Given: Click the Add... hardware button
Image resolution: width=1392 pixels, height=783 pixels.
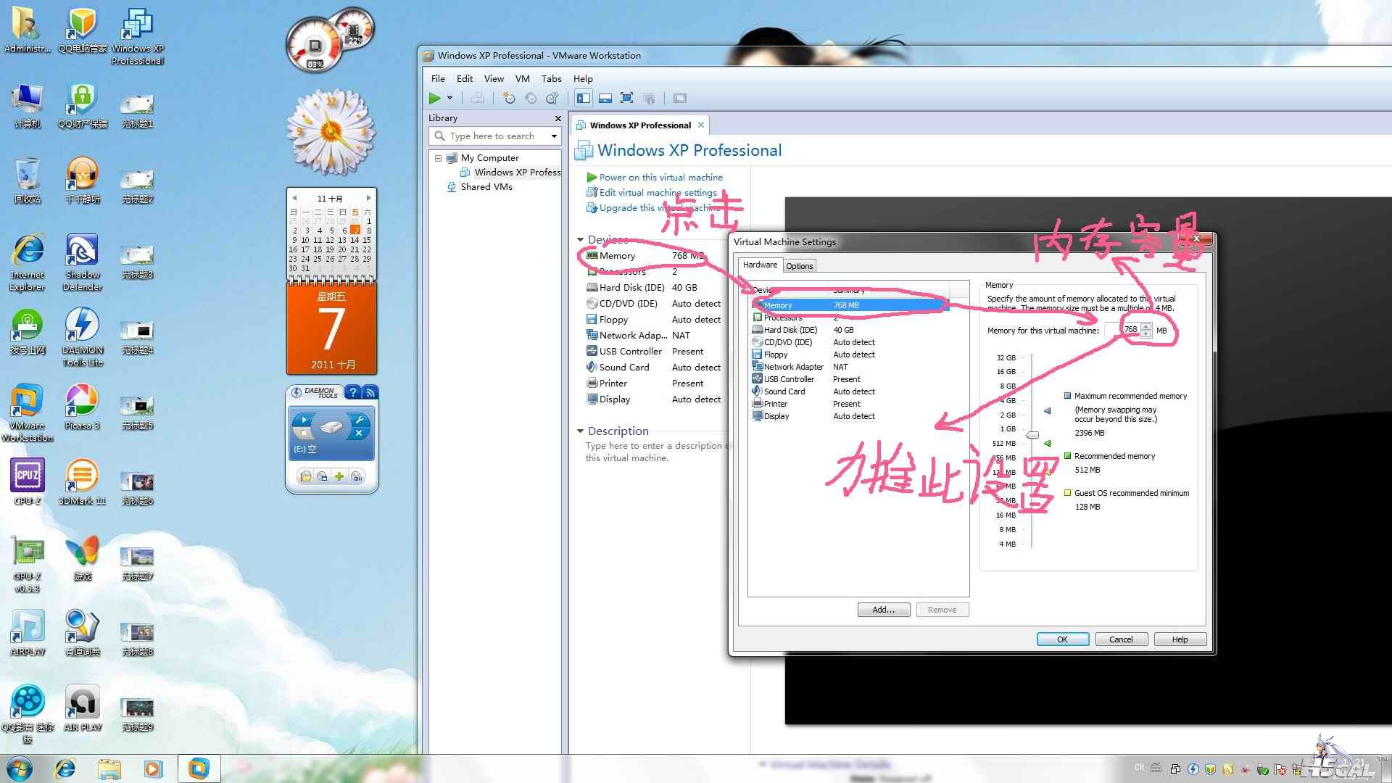Looking at the screenshot, I should [883, 610].
